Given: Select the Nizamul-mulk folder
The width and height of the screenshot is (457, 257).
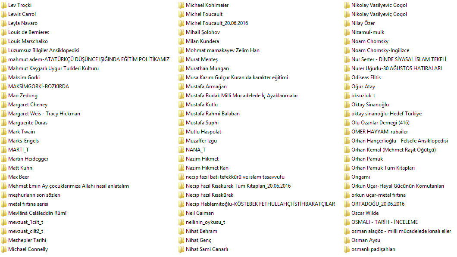Looking at the screenshot, I should [x=367, y=32].
